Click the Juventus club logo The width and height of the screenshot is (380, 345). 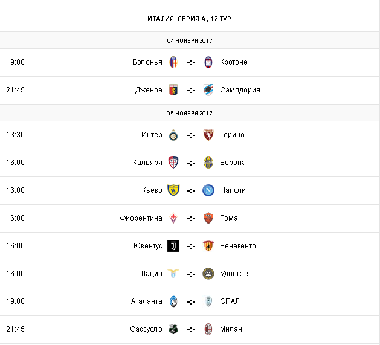point(173,246)
